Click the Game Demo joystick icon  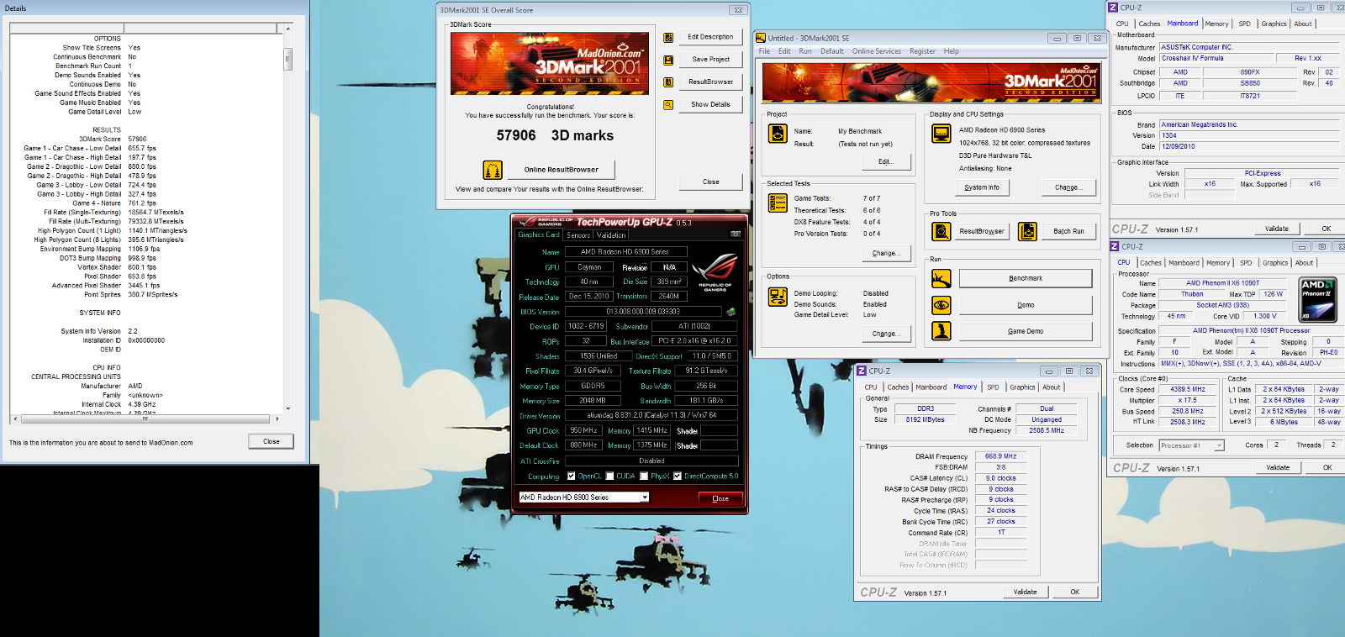tap(941, 331)
